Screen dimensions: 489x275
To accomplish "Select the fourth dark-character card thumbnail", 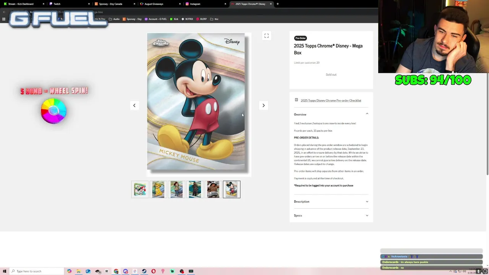I will coord(195,189).
